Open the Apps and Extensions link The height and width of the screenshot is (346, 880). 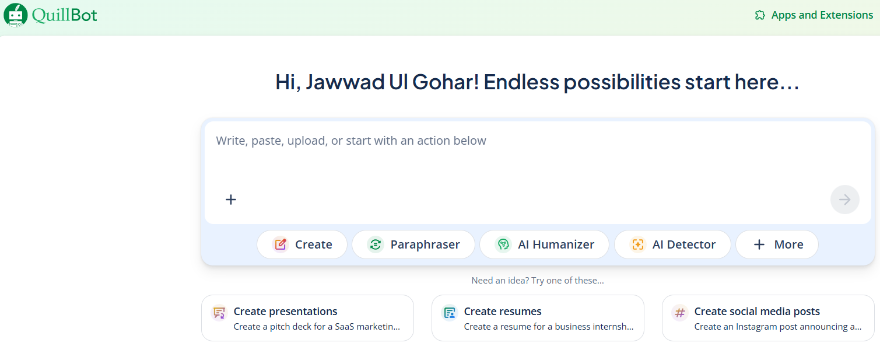(x=822, y=15)
